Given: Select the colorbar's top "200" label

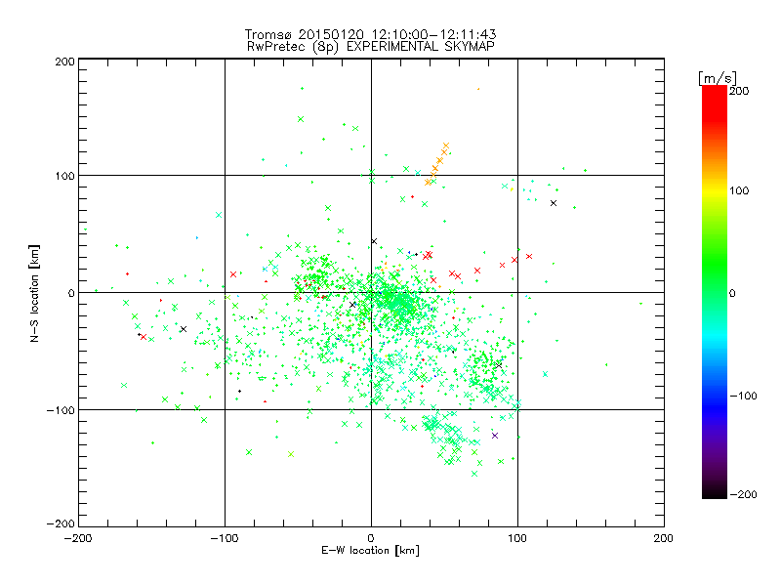Looking at the screenshot, I should click(x=739, y=91).
